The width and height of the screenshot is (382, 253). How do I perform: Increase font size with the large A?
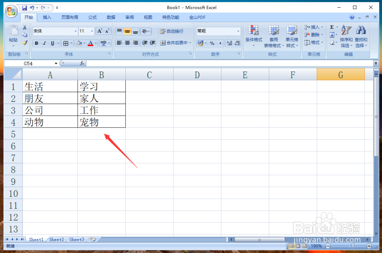99,31
